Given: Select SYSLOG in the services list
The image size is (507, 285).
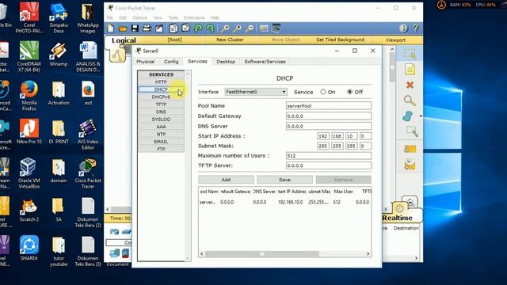Looking at the screenshot, I should [x=161, y=120].
